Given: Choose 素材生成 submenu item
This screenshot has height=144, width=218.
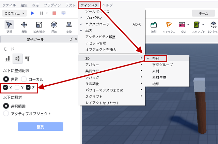Looking at the screenshot, I should click(x=167, y=77).
